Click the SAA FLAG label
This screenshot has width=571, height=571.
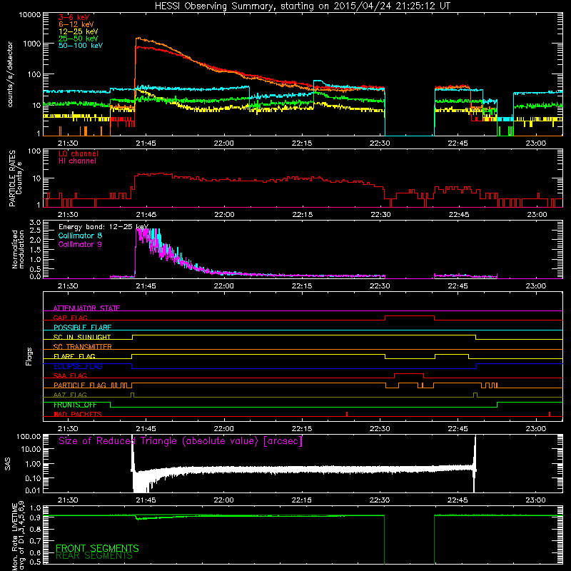(70, 375)
